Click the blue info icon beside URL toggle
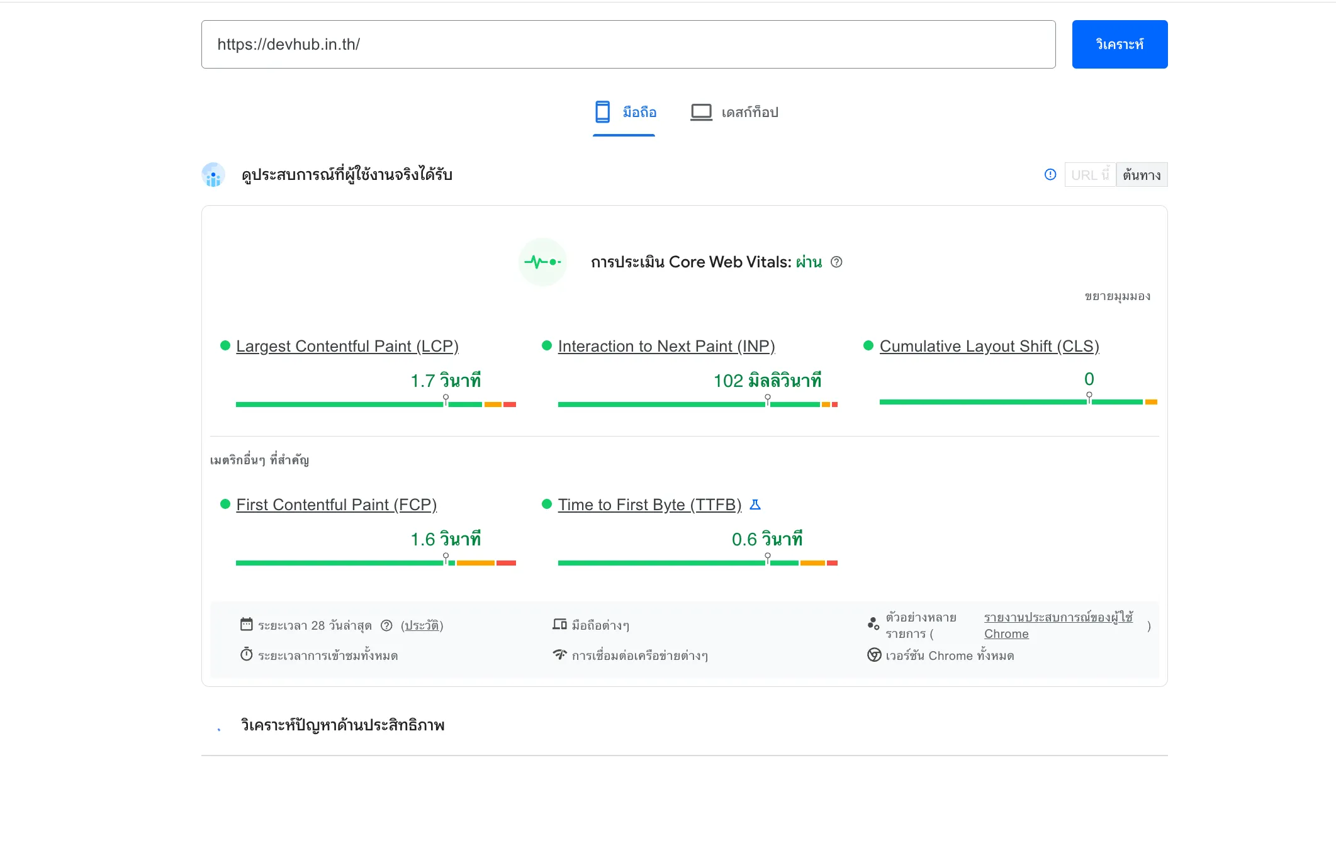This screenshot has width=1336, height=848. pyautogui.click(x=1050, y=174)
